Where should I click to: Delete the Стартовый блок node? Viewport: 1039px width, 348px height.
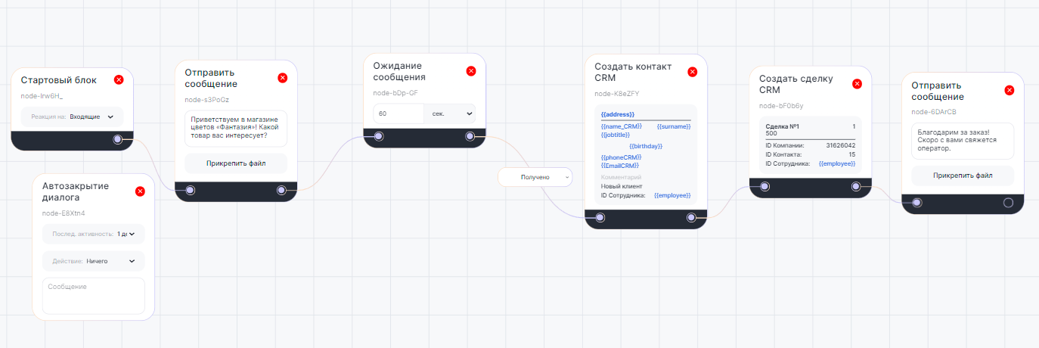[x=119, y=79]
